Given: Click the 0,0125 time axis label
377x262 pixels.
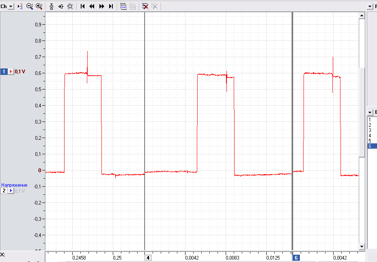Looking at the screenshot, I should [273, 258].
